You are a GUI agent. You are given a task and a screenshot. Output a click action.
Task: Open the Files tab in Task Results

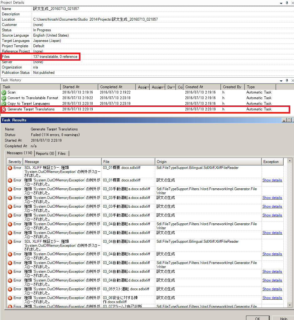[x=62, y=153]
